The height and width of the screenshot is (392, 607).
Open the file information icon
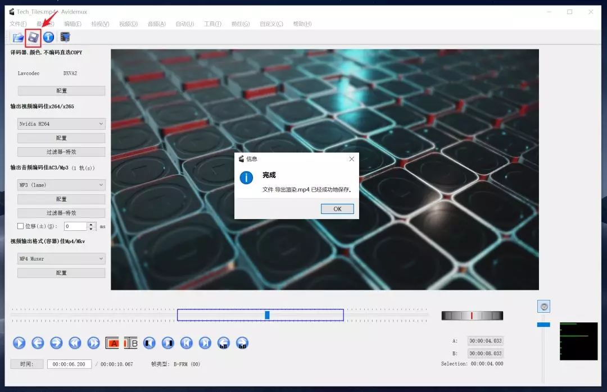48,37
